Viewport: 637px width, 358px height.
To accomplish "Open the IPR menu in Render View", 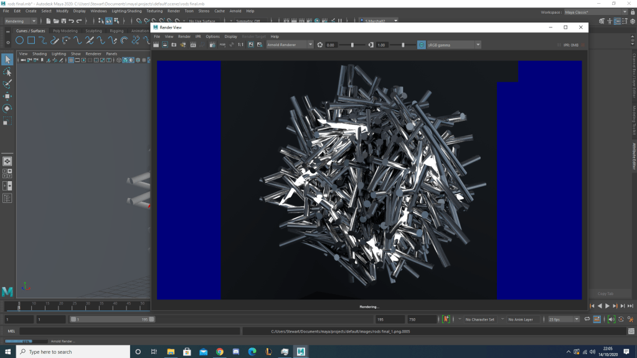I will coord(198,37).
